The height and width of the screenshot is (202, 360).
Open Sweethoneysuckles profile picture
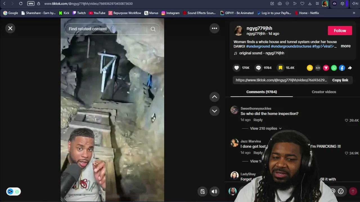click(235, 110)
